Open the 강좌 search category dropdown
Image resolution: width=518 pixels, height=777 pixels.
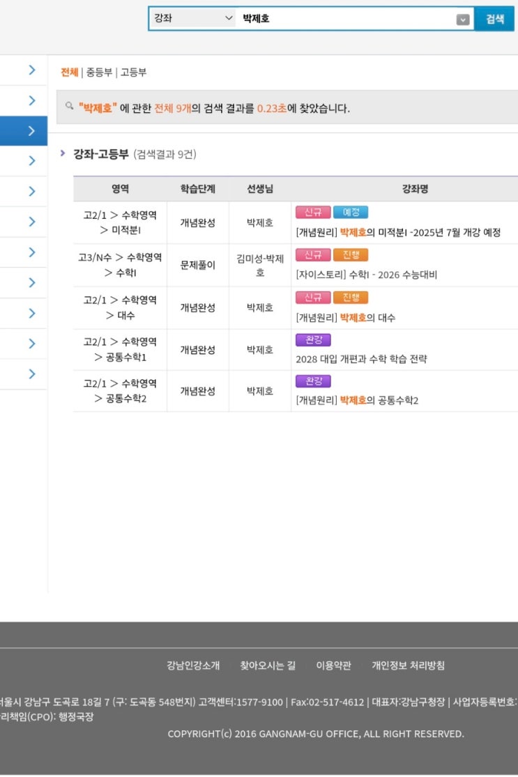click(x=193, y=19)
